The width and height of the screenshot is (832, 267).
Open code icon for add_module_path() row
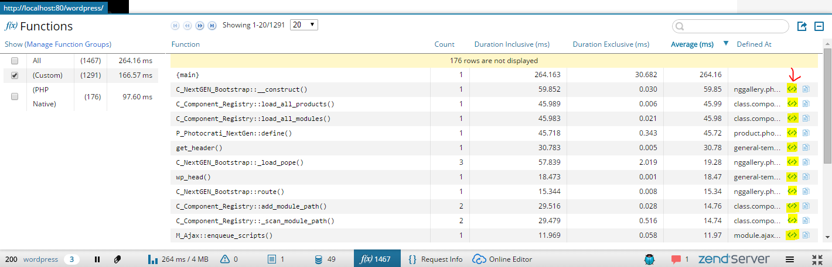tap(792, 206)
